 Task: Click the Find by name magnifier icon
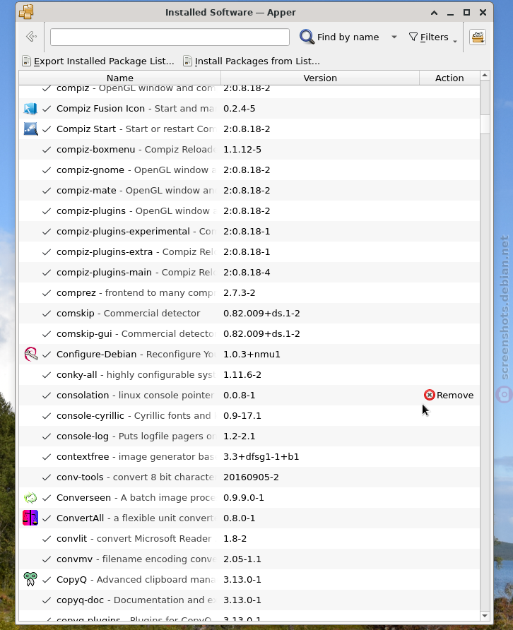pos(307,37)
